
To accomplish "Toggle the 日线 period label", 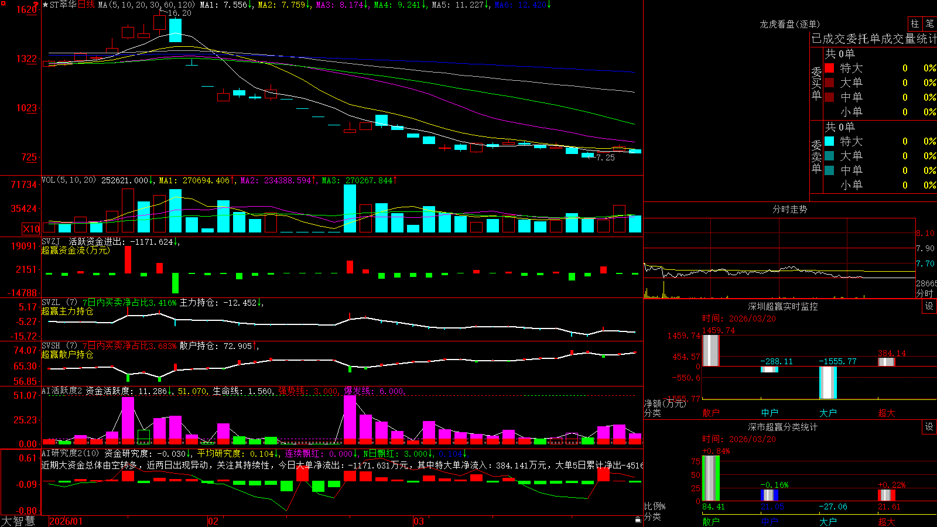I will [86, 5].
